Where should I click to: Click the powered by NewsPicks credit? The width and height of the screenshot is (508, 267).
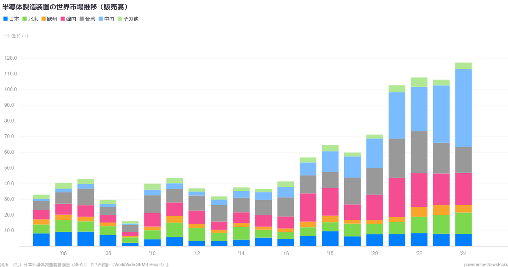[x=485, y=264]
